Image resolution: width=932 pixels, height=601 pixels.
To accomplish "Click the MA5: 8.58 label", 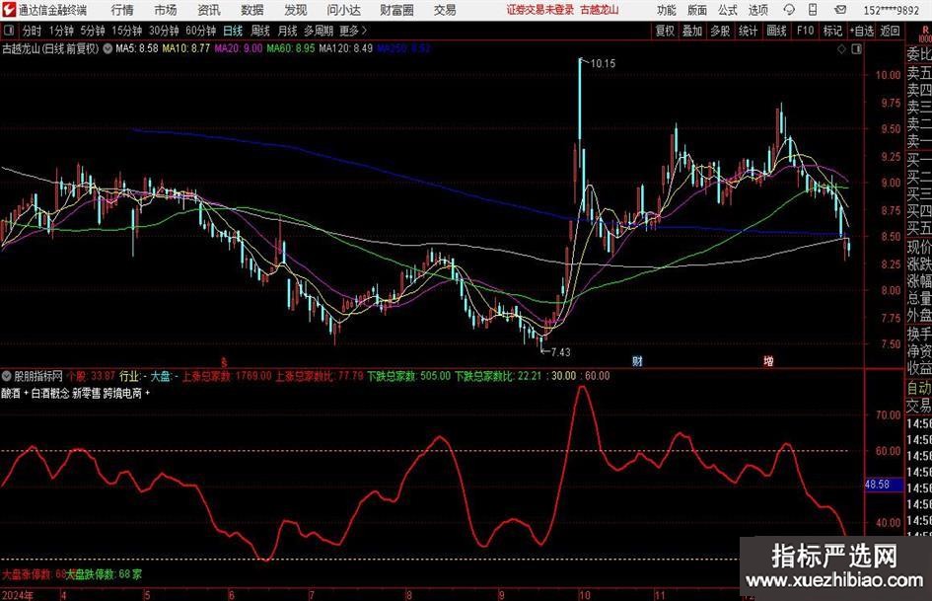I will click(137, 48).
